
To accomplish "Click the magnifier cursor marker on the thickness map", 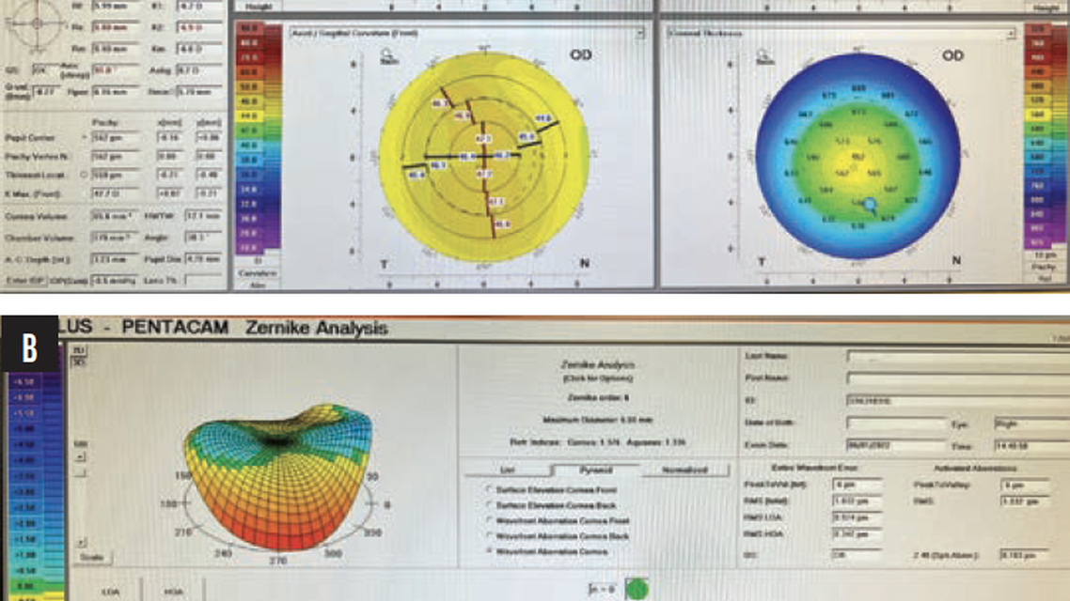I will (870, 203).
